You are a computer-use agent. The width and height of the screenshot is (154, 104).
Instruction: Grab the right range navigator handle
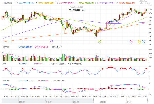[x=147, y=101]
